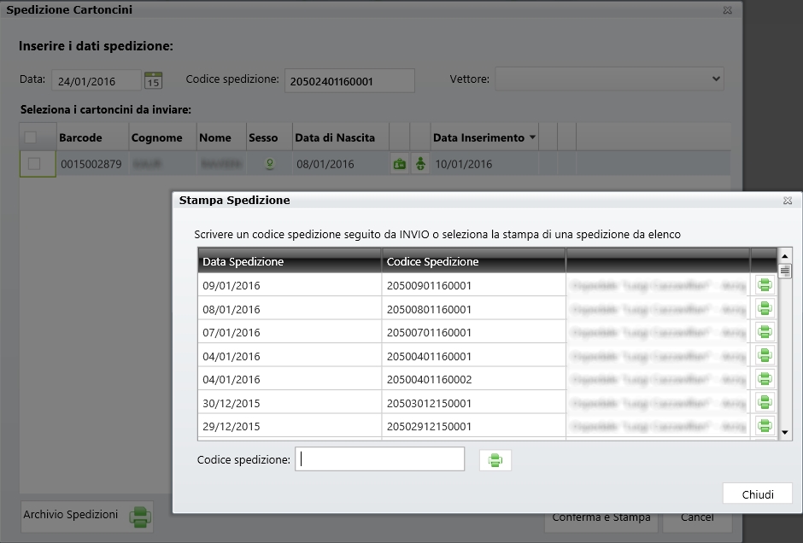Image resolution: width=803 pixels, height=543 pixels.
Task: Click the Codice Spedizione column header
Action: [x=472, y=261]
